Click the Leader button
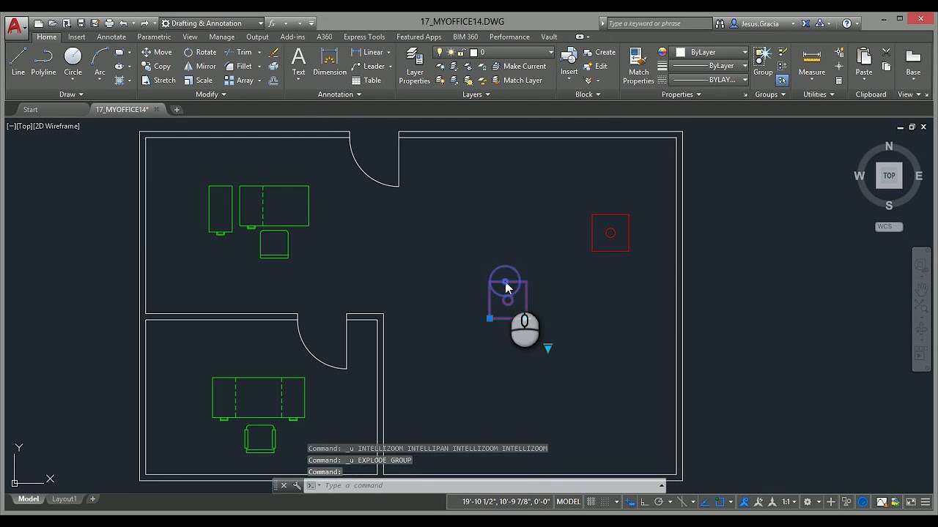Screen dimensions: 938x527 click(368, 66)
